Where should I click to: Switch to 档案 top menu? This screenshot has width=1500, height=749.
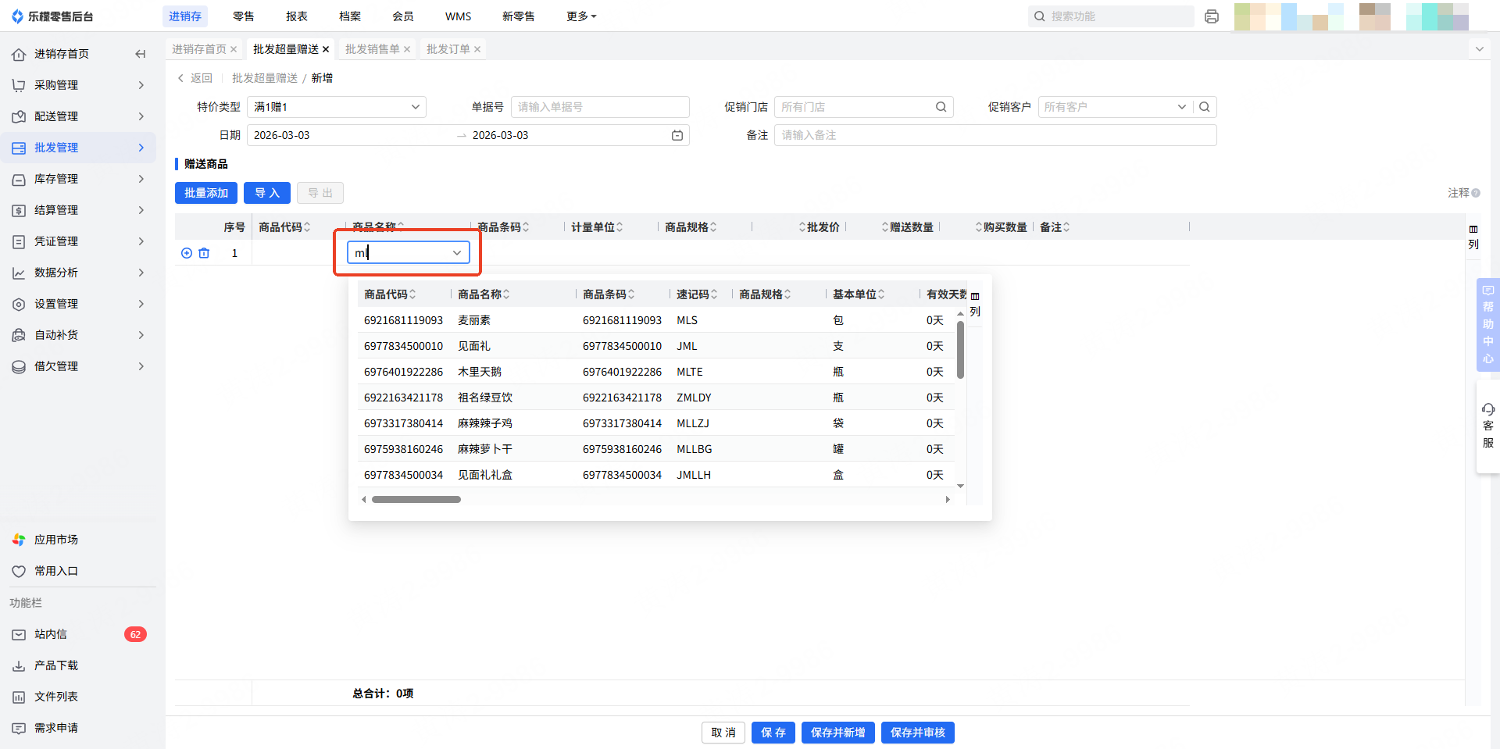[350, 16]
